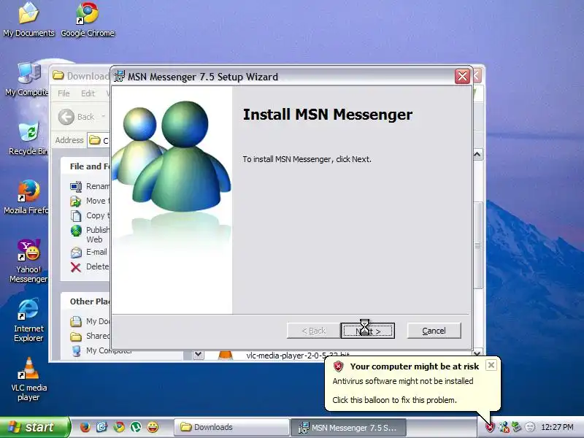The image size is (584, 438).
Task: Select Internet Explorer desktop shortcut
Action: coord(28,320)
